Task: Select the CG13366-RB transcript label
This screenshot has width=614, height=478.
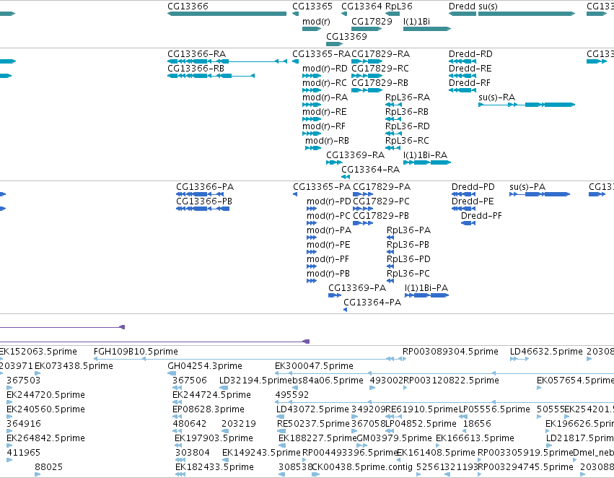Action: [196, 69]
